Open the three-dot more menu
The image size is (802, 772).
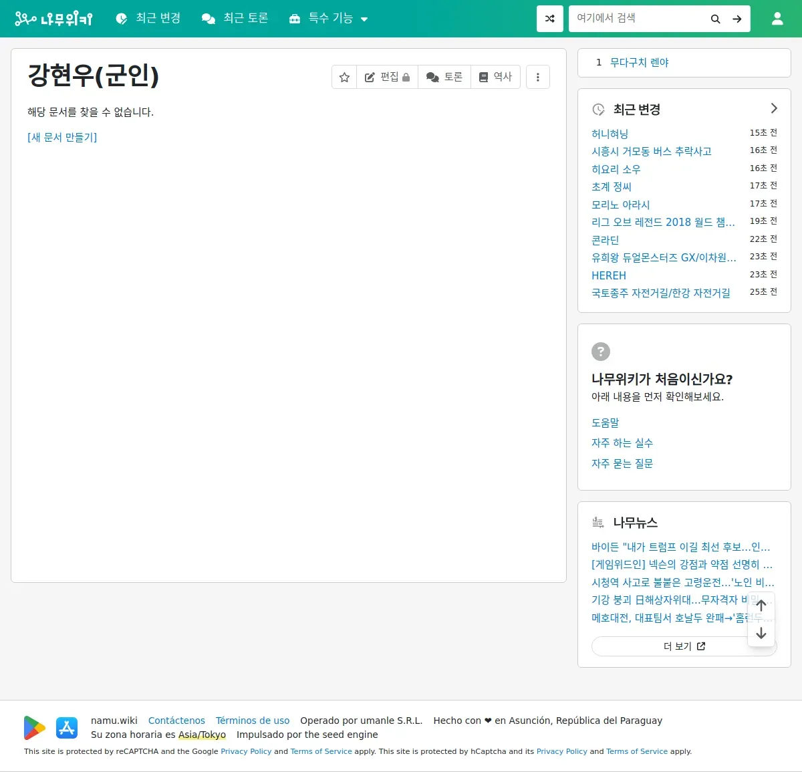[538, 77]
